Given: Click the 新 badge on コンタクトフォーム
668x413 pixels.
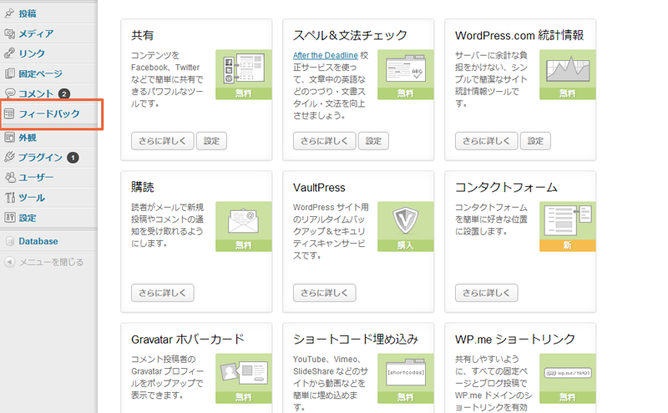Looking at the screenshot, I should (568, 245).
